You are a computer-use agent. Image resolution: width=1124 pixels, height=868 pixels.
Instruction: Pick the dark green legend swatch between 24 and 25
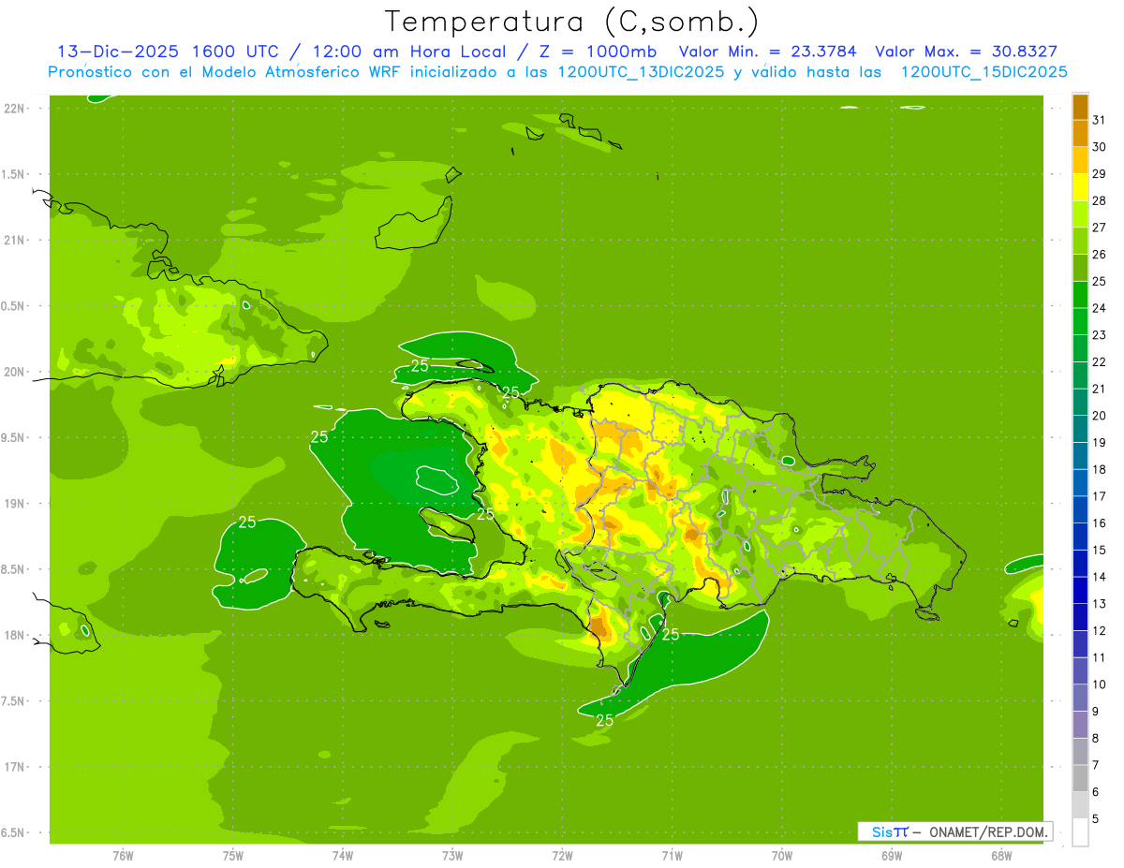point(1080,295)
